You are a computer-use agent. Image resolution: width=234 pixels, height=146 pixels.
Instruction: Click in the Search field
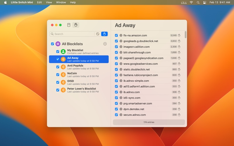coord(73,34)
